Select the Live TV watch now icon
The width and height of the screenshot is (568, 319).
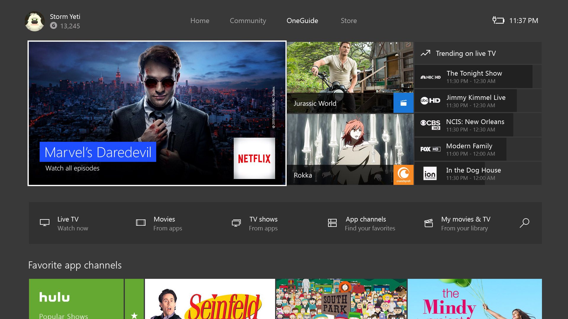click(44, 222)
